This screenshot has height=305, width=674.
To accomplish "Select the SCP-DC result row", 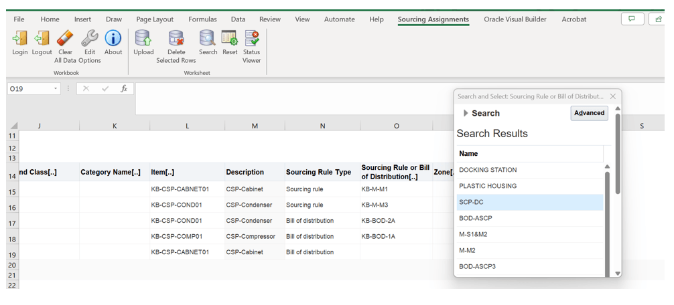I will 530,202.
